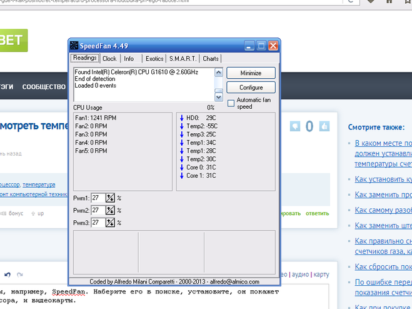Click the arrow icon beside Core 0
The image size is (412, 309).
point(182,167)
